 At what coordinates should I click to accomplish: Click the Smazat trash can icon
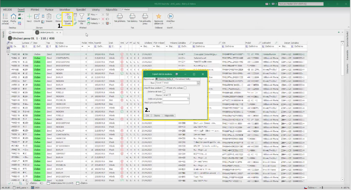point(49,17)
